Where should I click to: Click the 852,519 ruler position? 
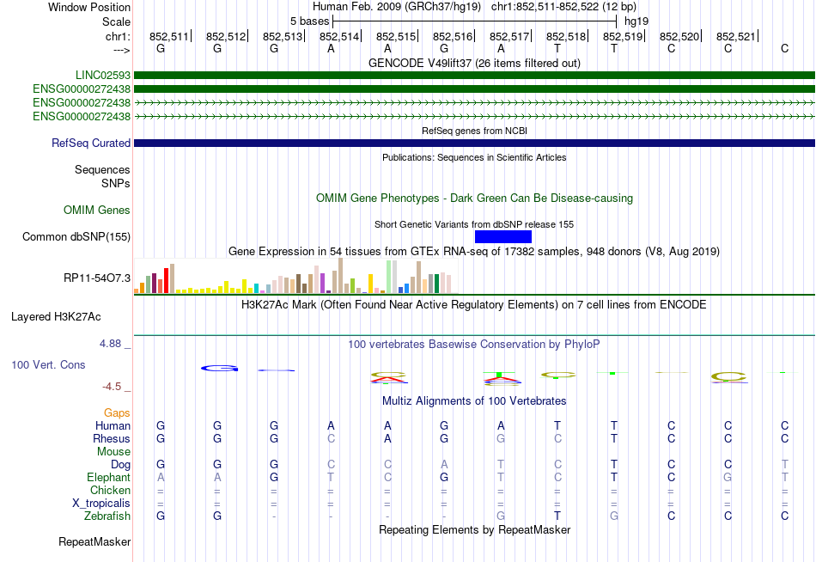click(x=623, y=36)
